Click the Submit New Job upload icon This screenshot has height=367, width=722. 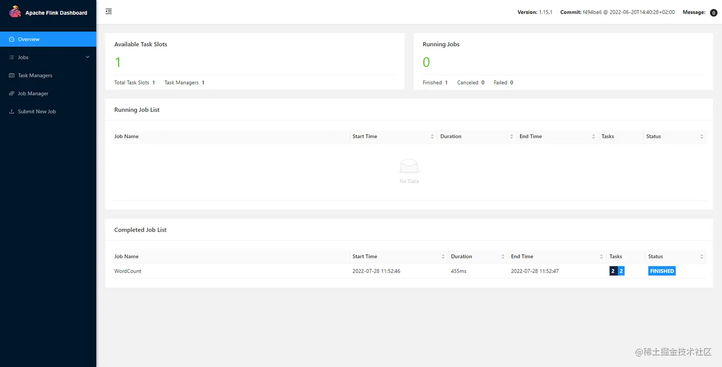tap(12, 112)
